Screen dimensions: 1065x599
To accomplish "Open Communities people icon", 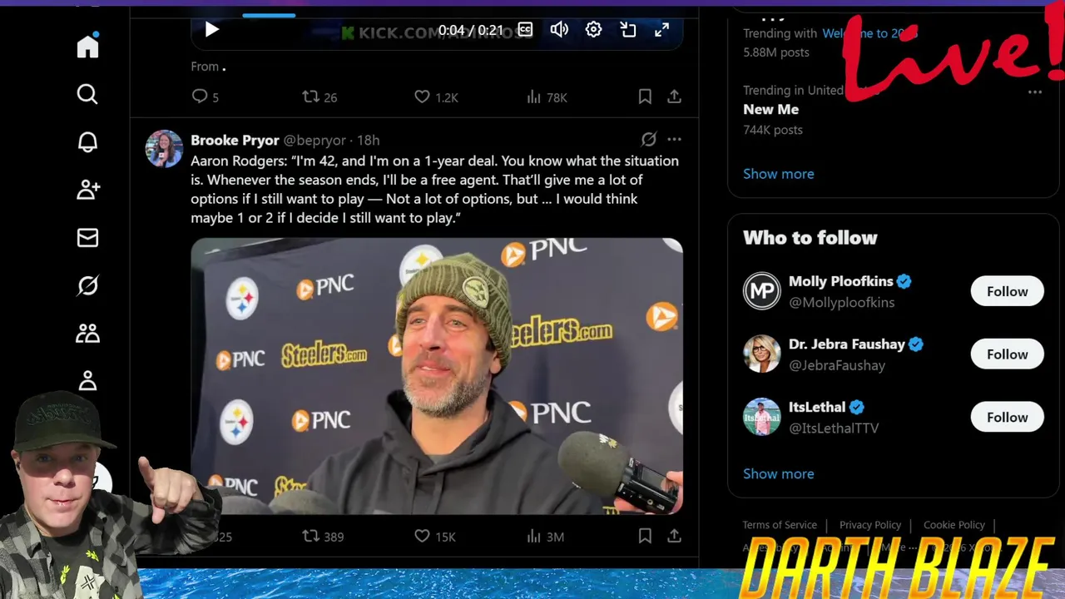I will coord(87,334).
